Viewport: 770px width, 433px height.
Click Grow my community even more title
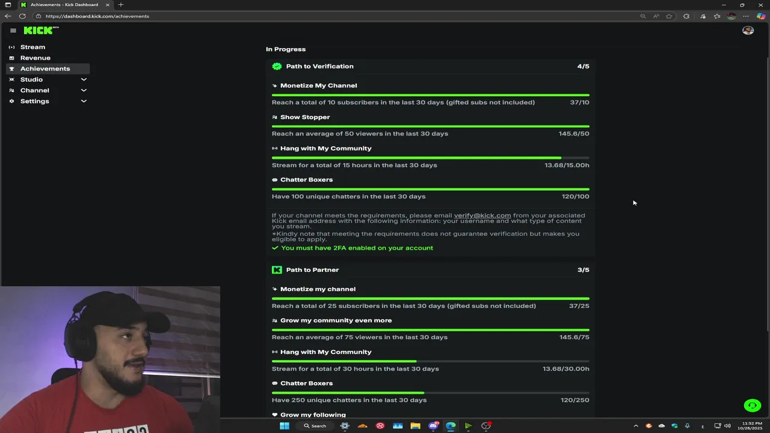[336, 321]
